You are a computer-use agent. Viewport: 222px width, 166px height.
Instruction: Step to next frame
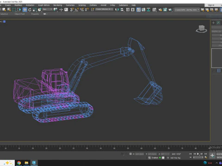(202, 154)
